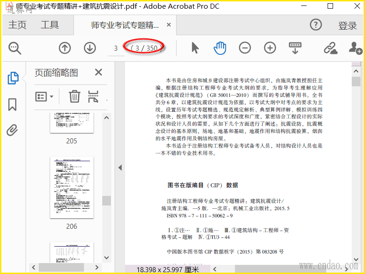Switch to the 主页 tab

click(x=17, y=25)
